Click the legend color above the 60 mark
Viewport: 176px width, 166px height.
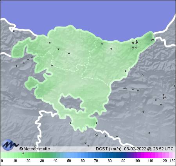[83, 155]
